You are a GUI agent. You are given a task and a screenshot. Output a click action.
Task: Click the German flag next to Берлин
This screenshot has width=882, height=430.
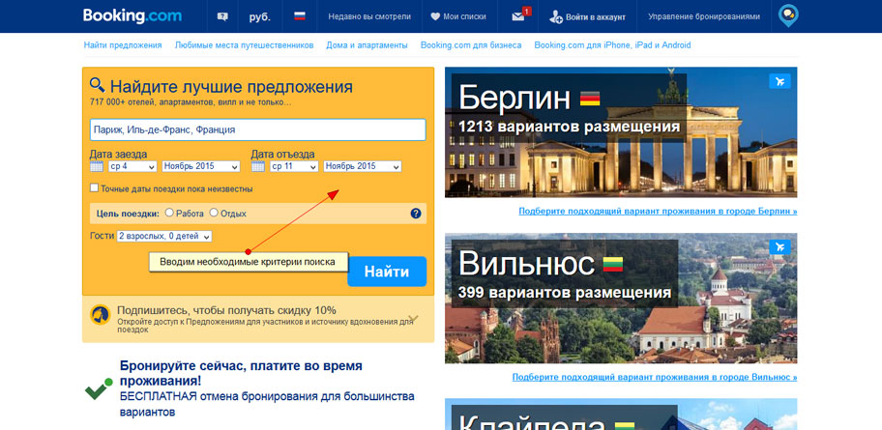[x=590, y=99]
